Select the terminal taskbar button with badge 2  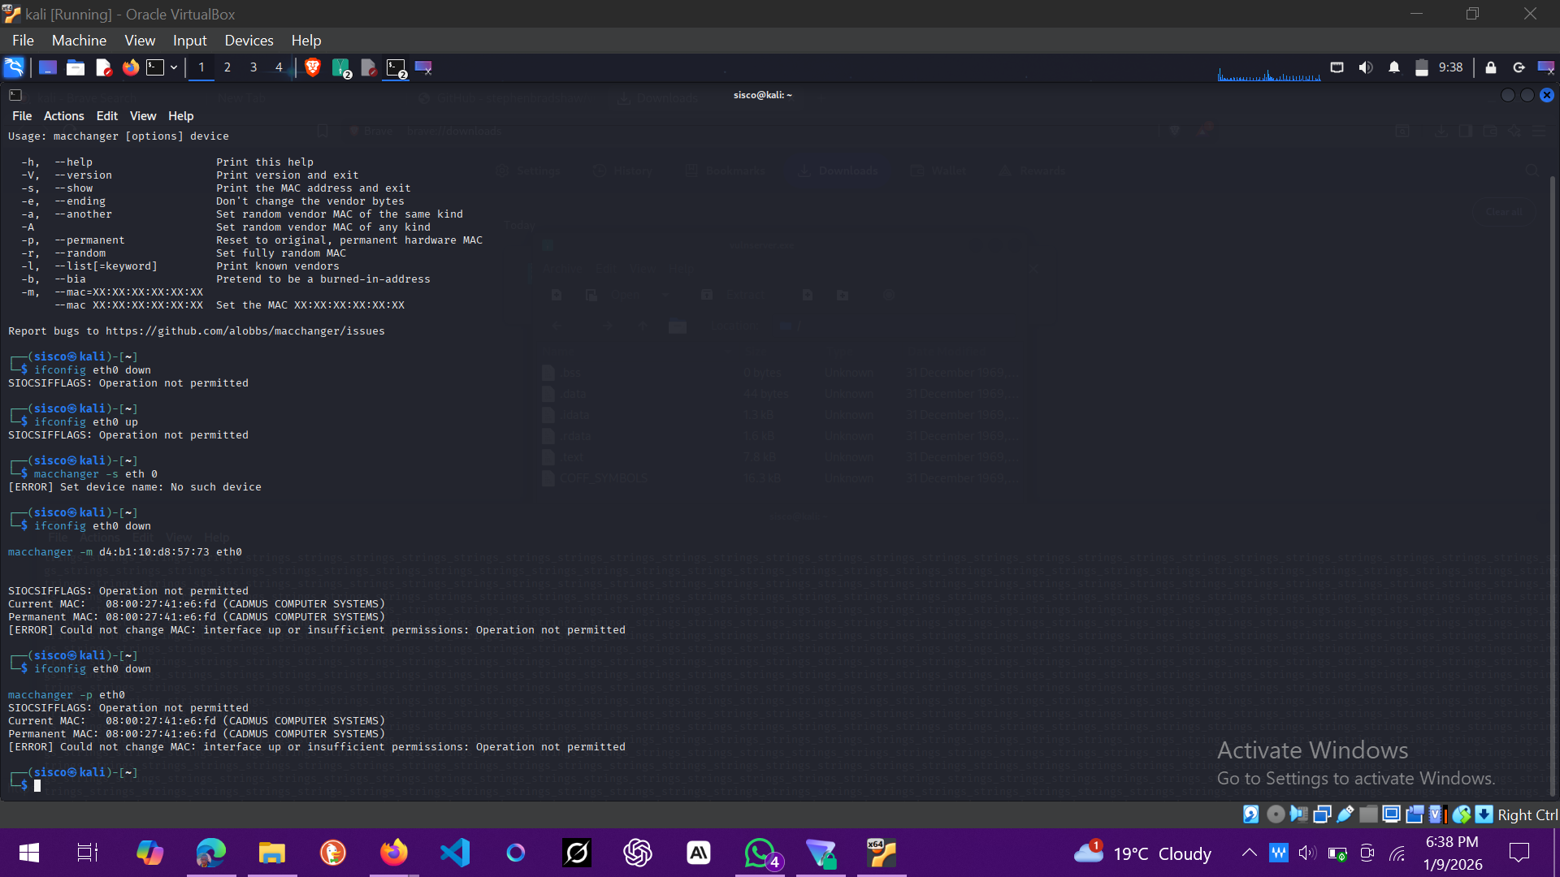click(x=396, y=68)
